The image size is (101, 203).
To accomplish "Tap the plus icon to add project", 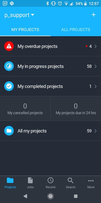I will click(x=93, y=15).
